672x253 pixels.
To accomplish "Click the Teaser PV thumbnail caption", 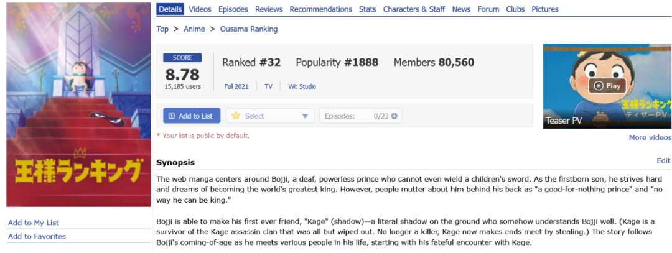I will [564, 121].
